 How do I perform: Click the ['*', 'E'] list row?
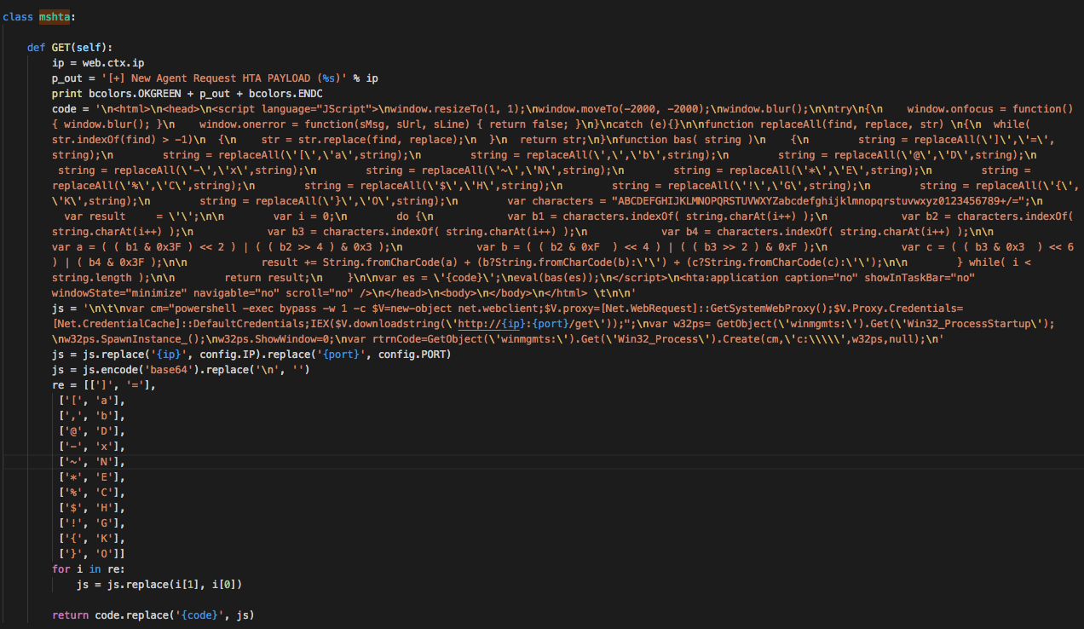(x=92, y=476)
